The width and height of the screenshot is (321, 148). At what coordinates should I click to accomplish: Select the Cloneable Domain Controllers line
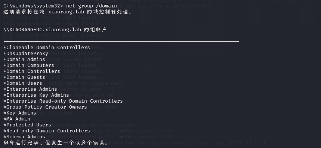(47, 48)
